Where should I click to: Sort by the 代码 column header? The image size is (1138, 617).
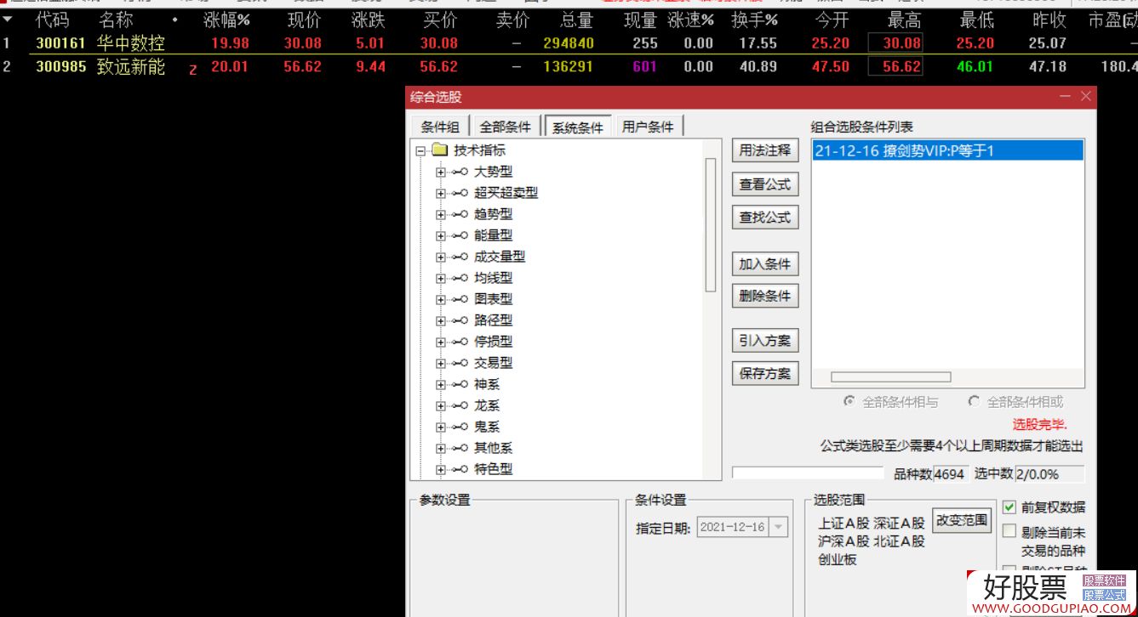[x=53, y=20]
